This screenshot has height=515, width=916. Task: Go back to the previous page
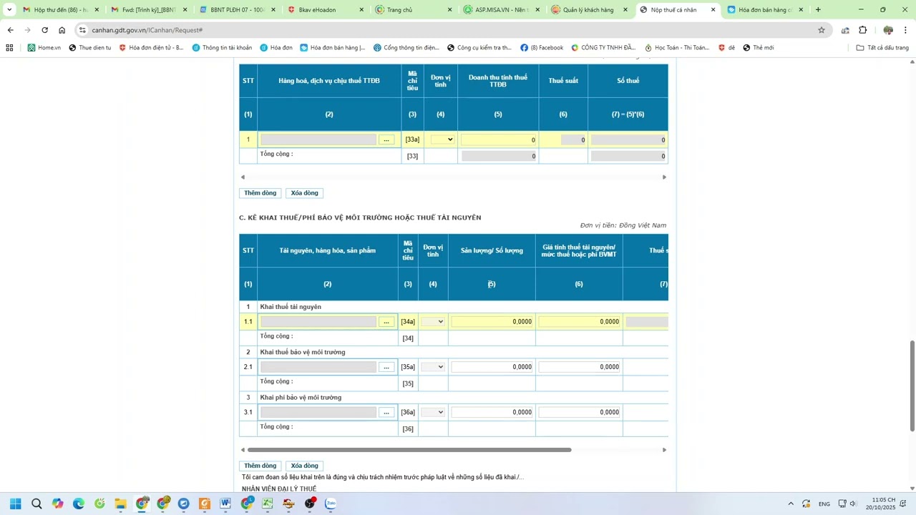pyautogui.click(x=10, y=30)
